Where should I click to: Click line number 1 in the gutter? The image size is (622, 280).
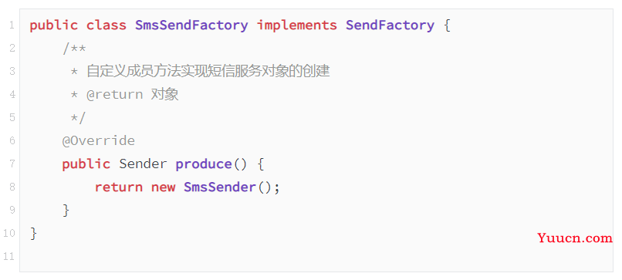coord(12,25)
